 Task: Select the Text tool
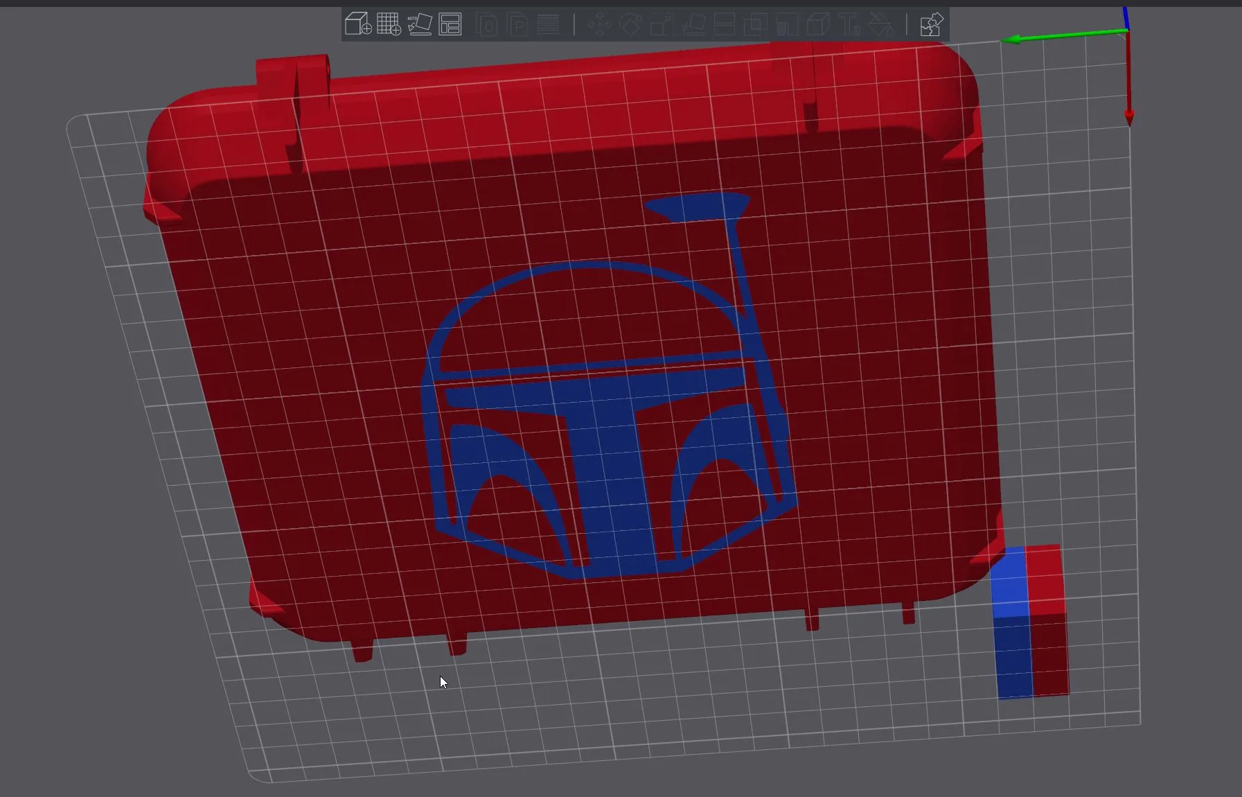850,24
